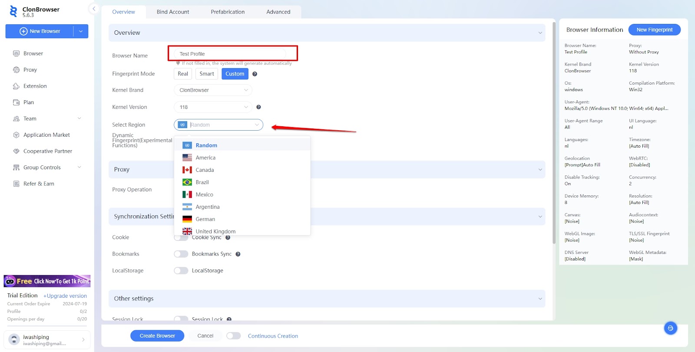Select Custom fingerprint mode
This screenshot has height=352, width=695.
pyautogui.click(x=235, y=74)
